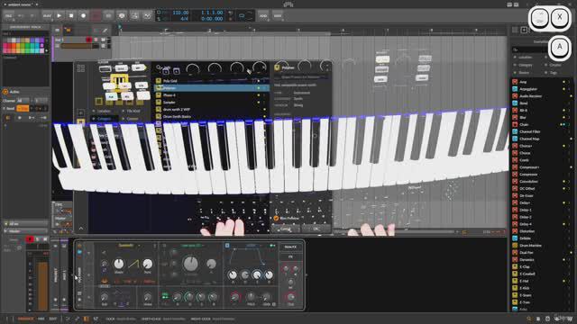
Task: Select the highlighted Polymer entry in the popup browser
Action: [x=212, y=88]
